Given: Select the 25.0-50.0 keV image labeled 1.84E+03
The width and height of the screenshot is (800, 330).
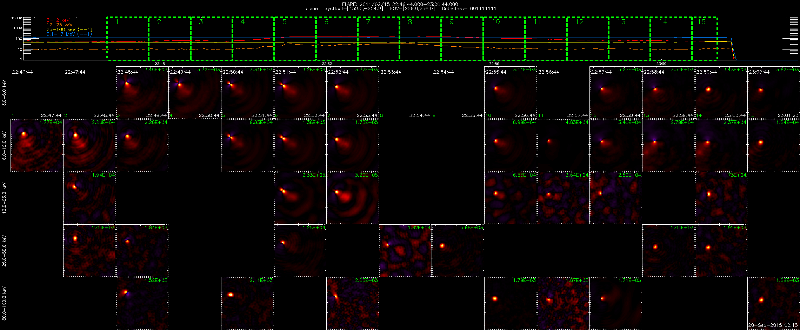Looking at the screenshot, I should pos(142,251).
